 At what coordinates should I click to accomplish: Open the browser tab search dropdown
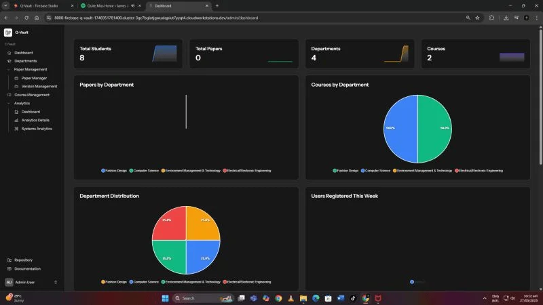click(5, 6)
